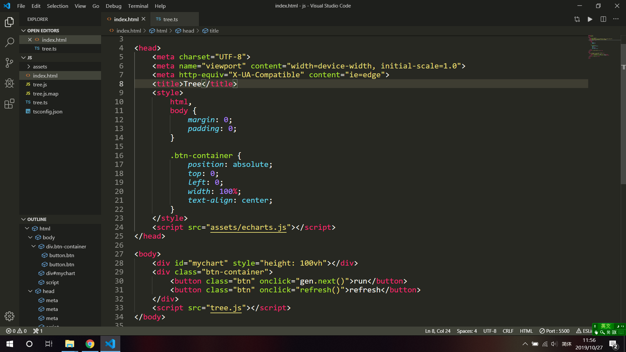Viewport: 626px width, 352px height.
Task: Open the Help menu
Action: (x=160, y=6)
